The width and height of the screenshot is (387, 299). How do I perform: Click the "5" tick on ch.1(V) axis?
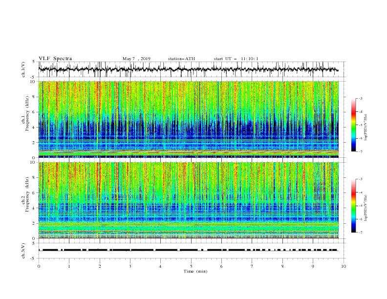[34, 62]
